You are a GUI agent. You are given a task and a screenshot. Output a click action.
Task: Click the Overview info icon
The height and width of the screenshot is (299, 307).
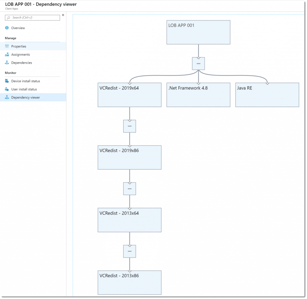[7, 28]
